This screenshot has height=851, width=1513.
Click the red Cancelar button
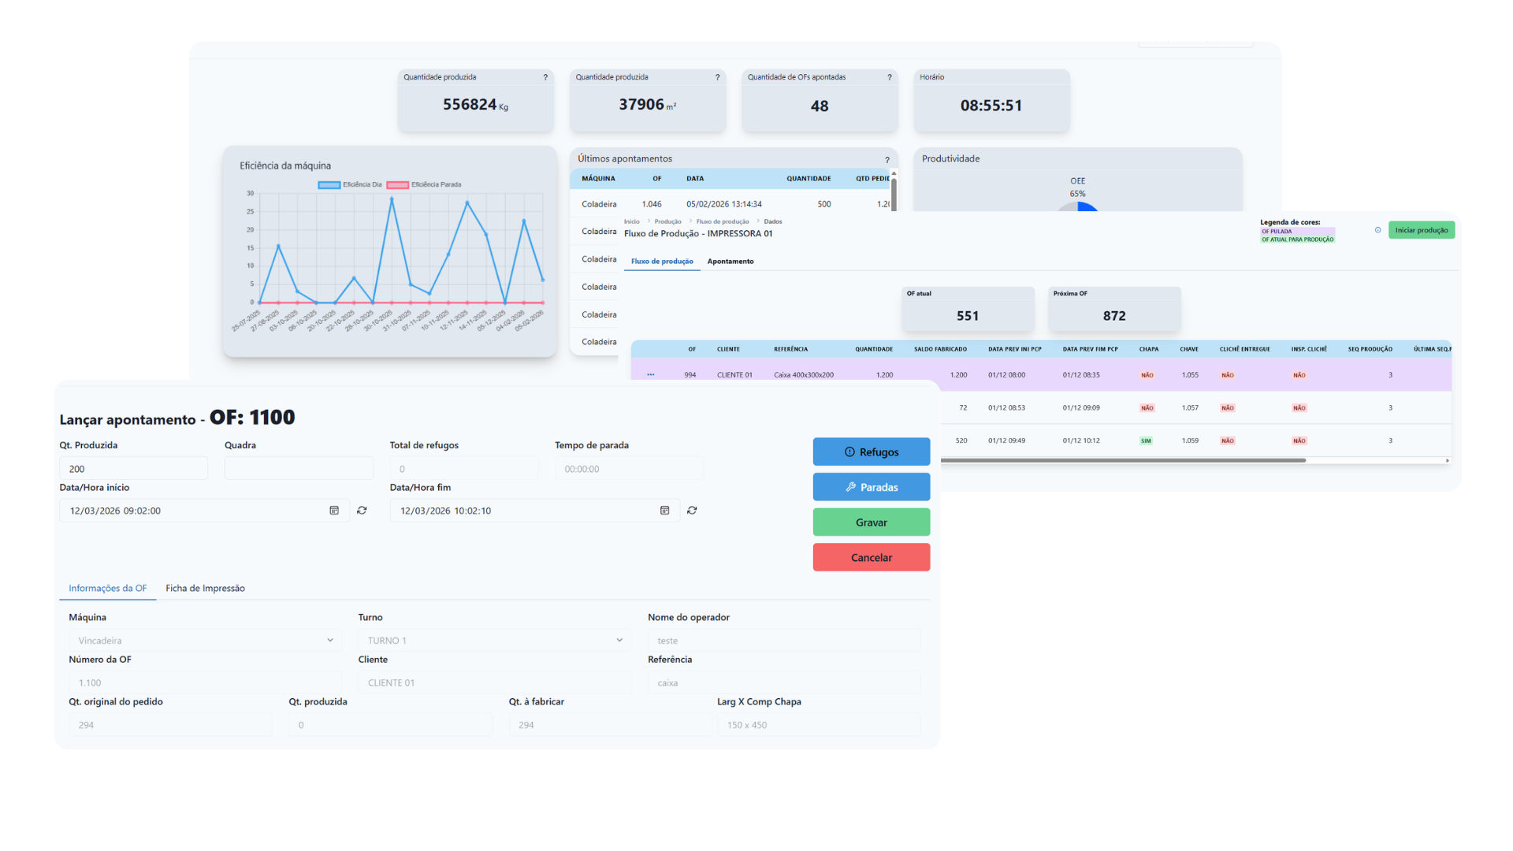tap(871, 558)
